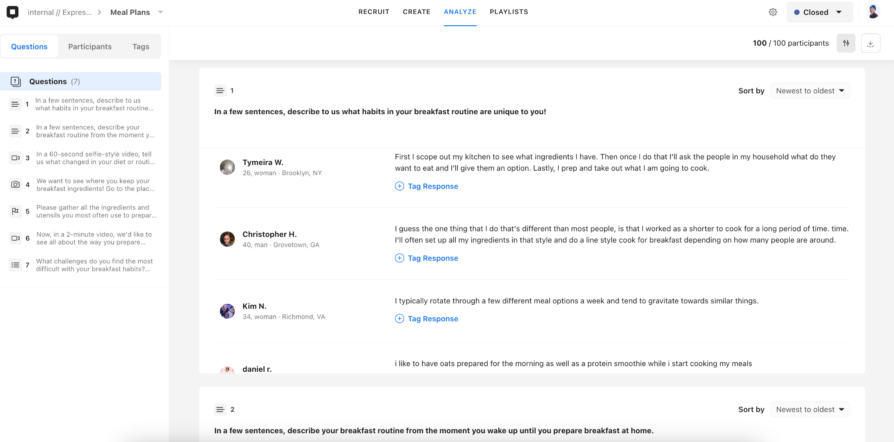
Task: Click participant name Christopher H.
Action: click(269, 234)
